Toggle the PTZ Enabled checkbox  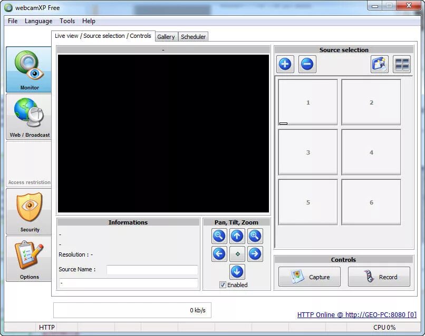[x=223, y=285]
